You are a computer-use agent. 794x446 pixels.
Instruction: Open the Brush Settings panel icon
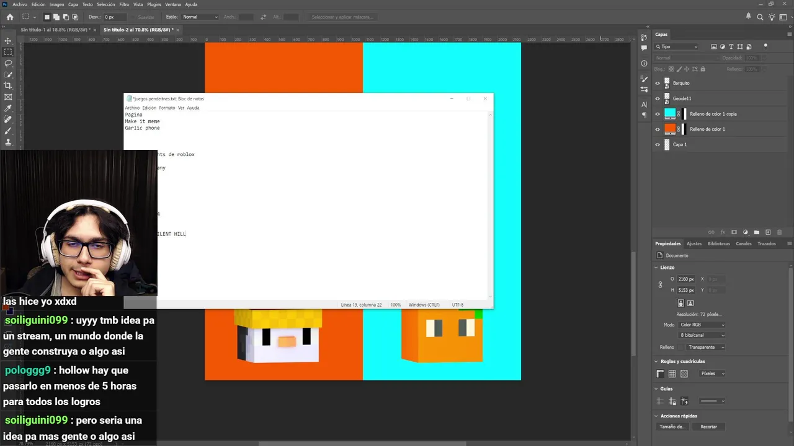[x=644, y=79]
